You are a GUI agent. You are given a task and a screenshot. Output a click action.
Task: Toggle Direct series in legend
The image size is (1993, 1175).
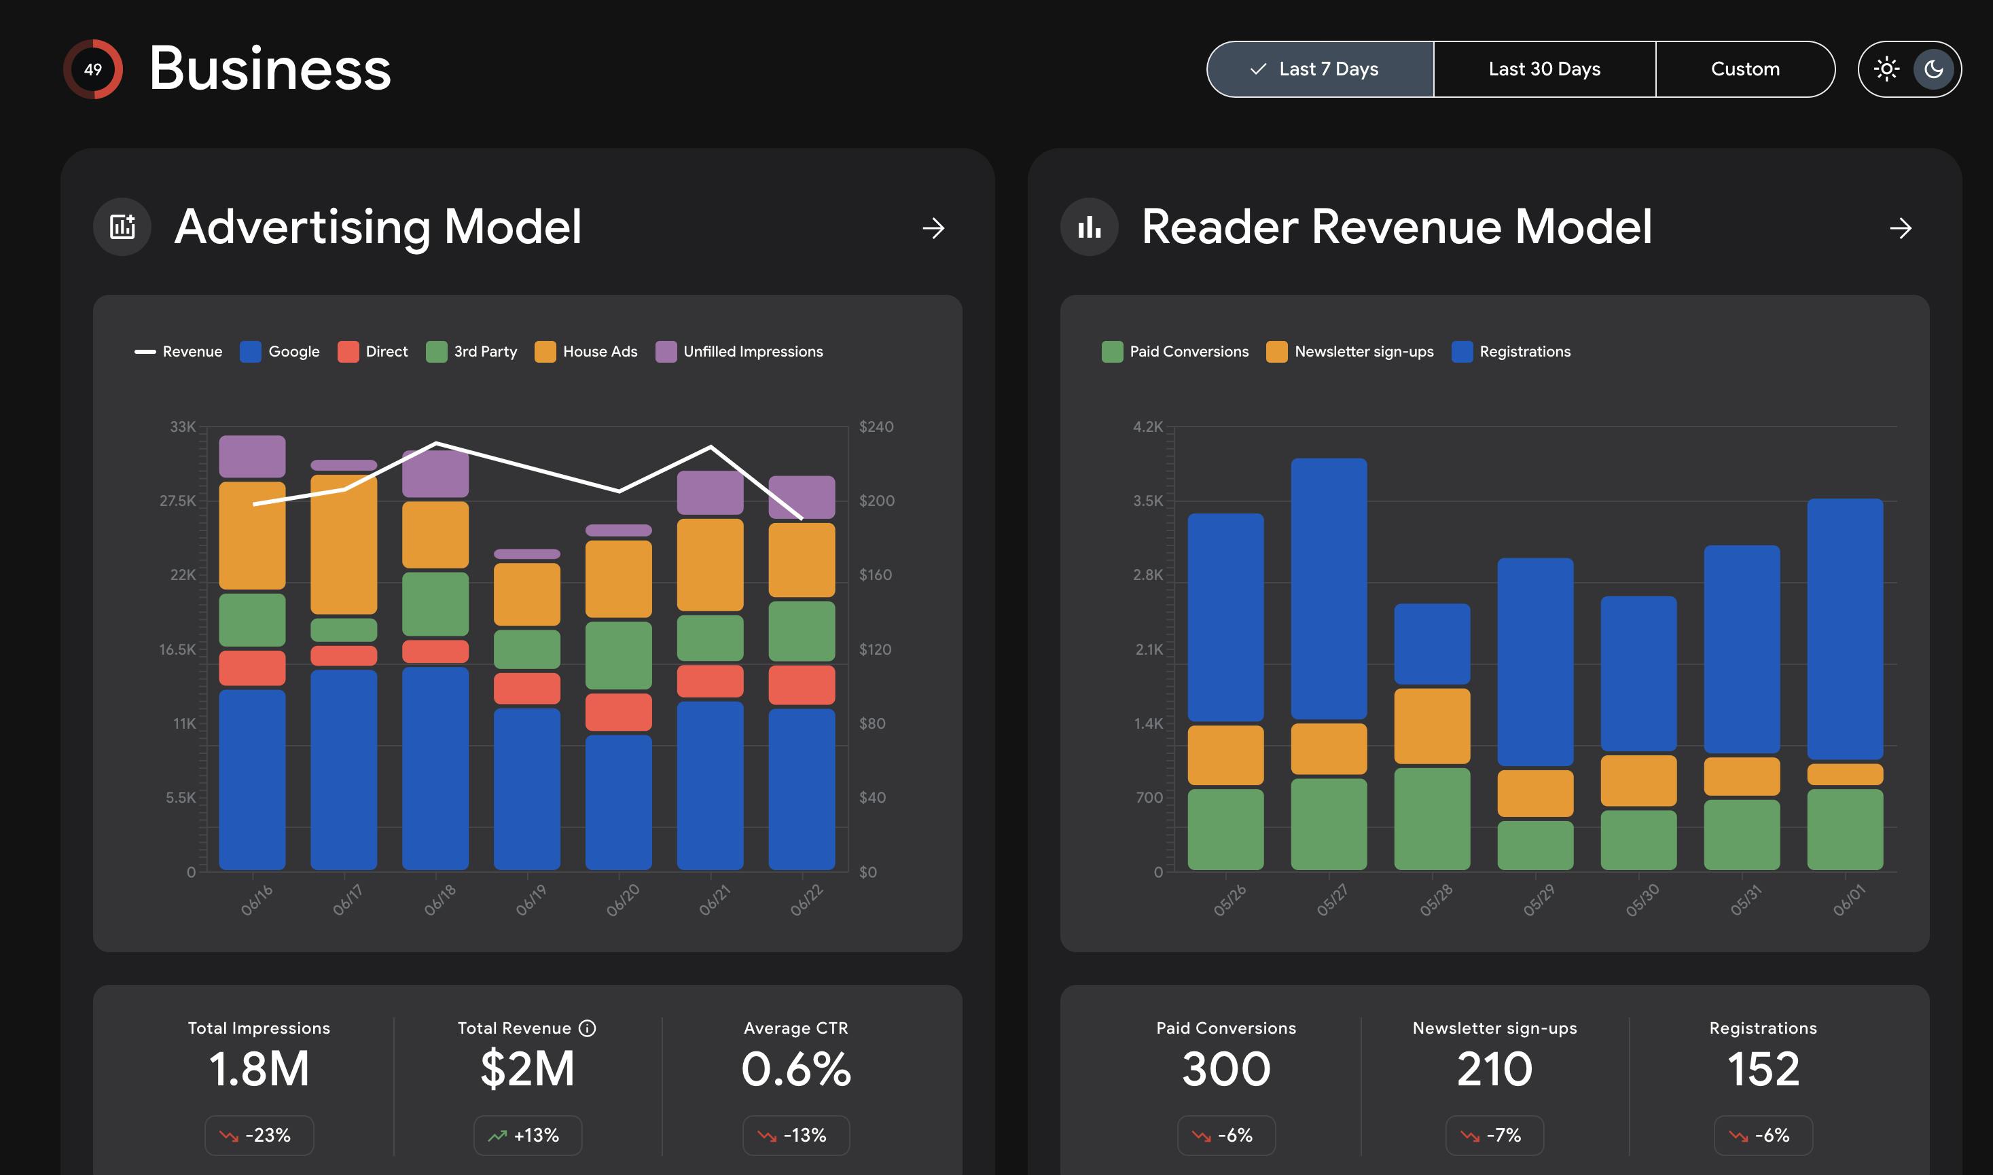coord(372,352)
